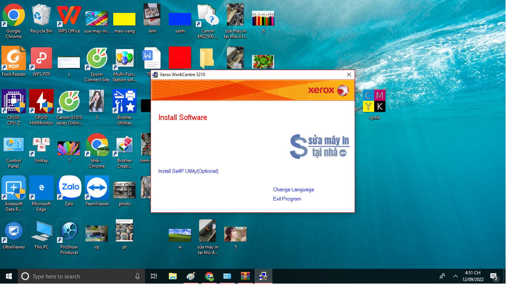
Task: Open WPS Office
Action: click(x=69, y=16)
